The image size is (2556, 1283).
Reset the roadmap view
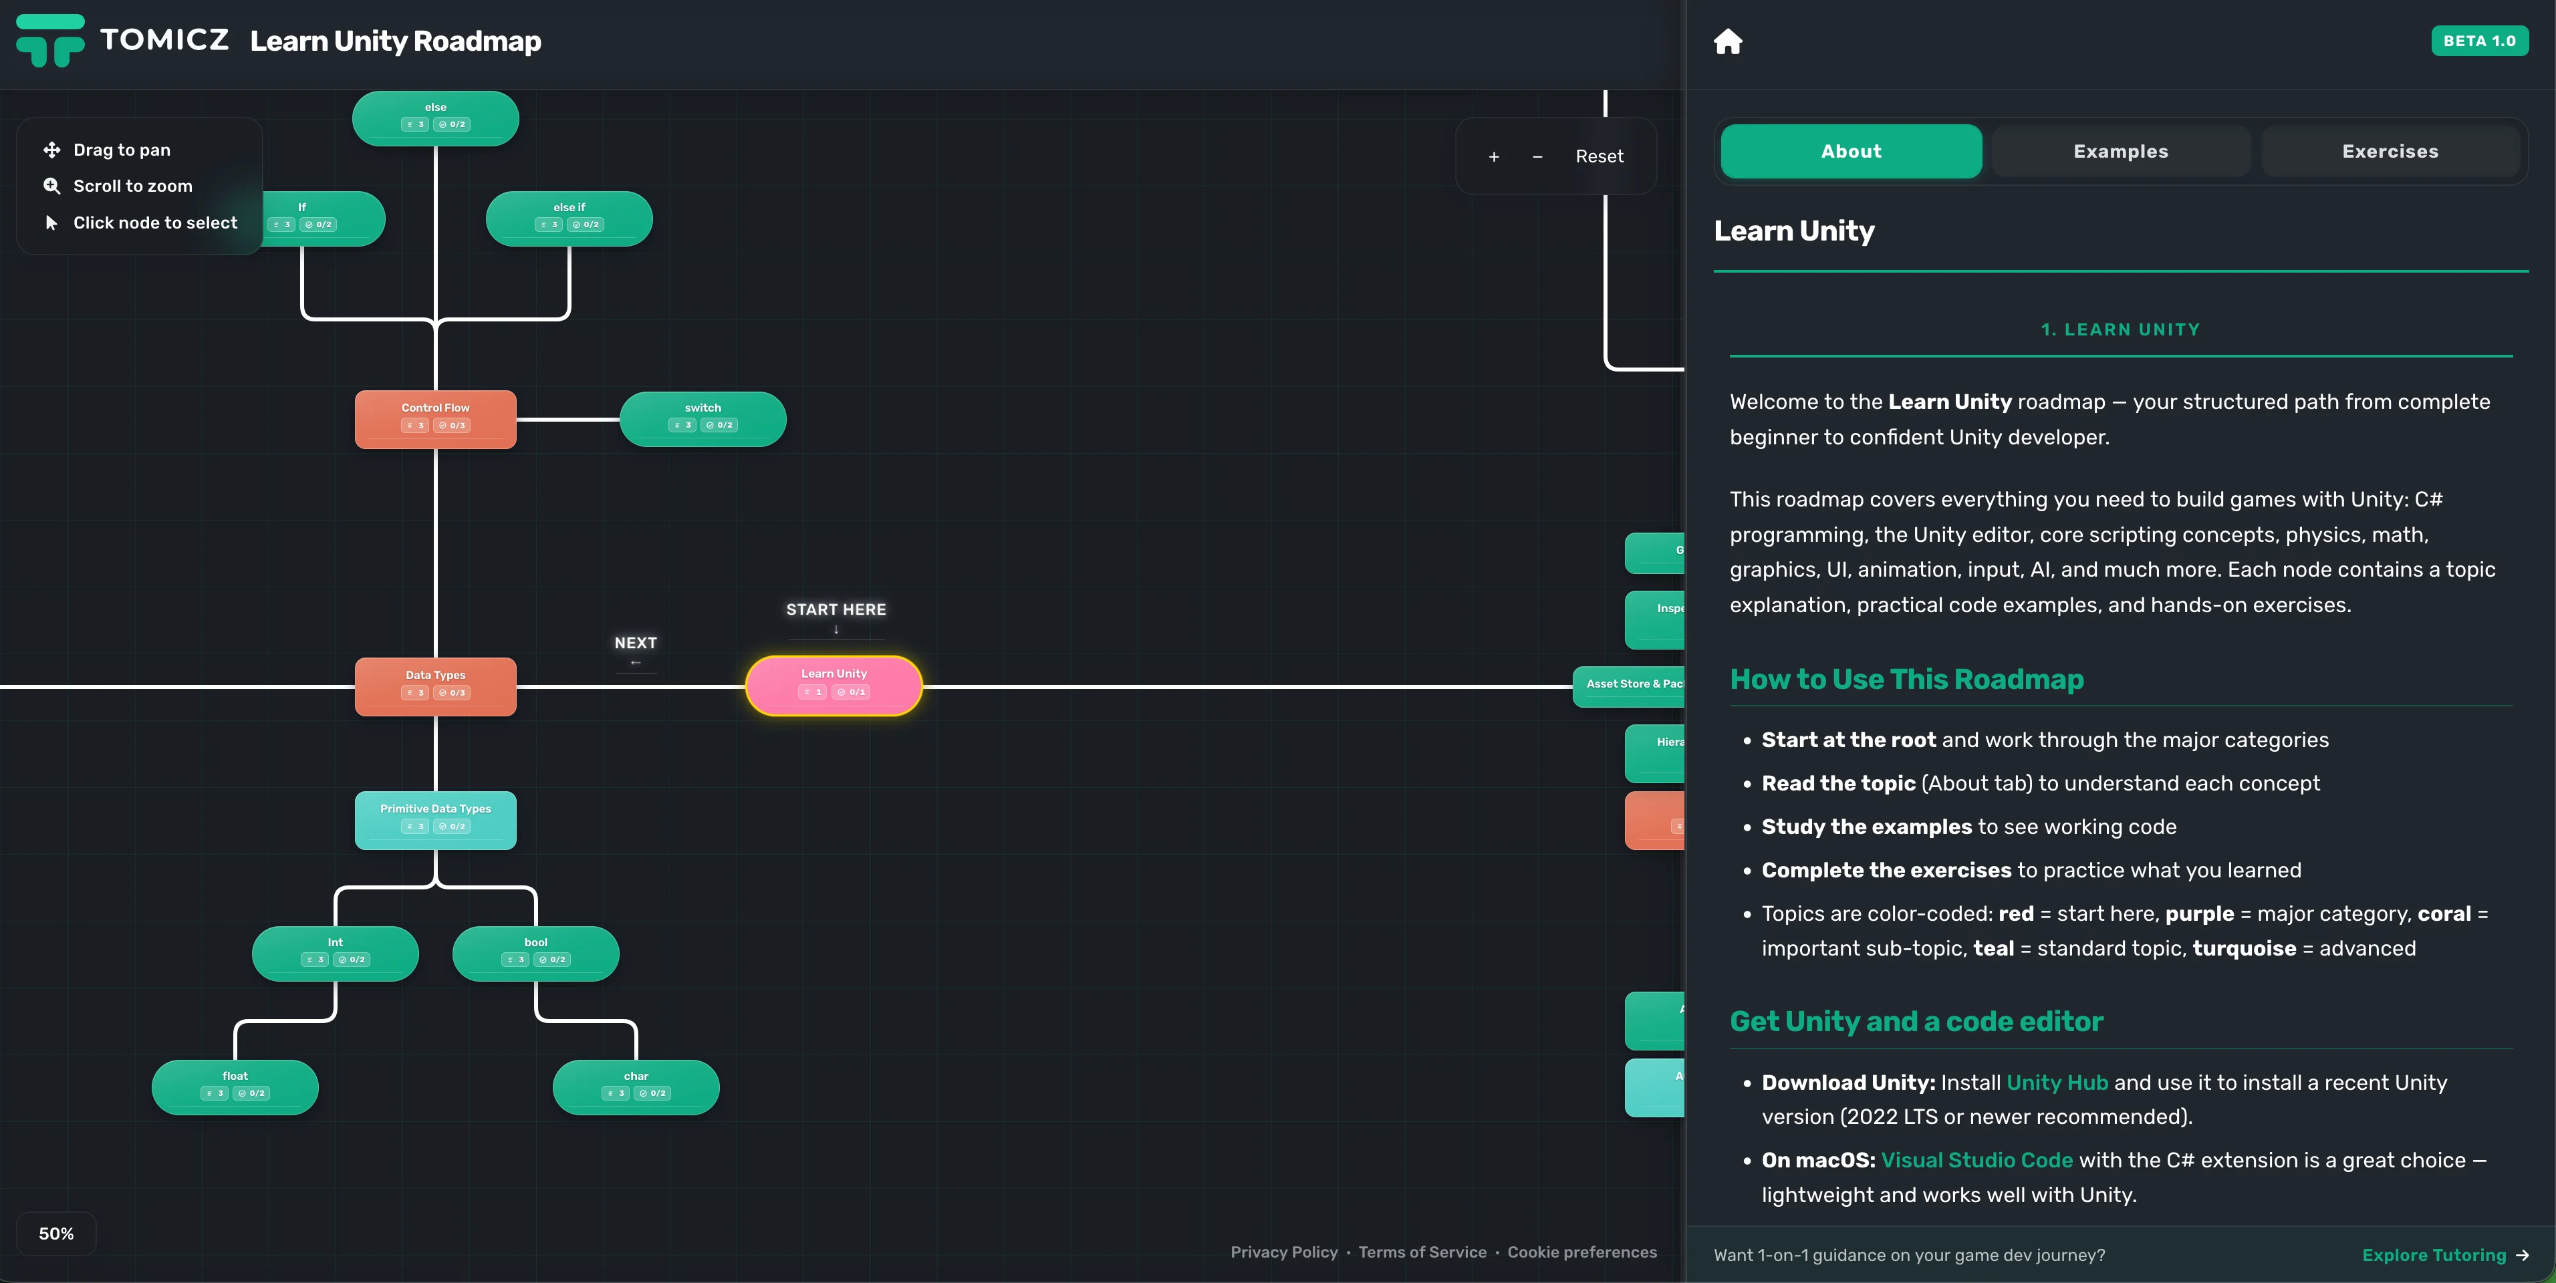point(1598,157)
